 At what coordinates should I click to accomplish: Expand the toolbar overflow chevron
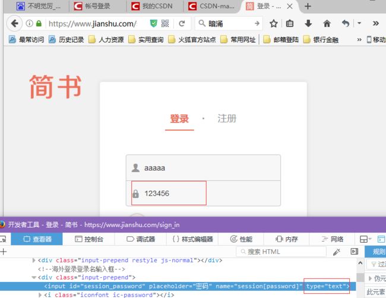[x=376, y=23]
